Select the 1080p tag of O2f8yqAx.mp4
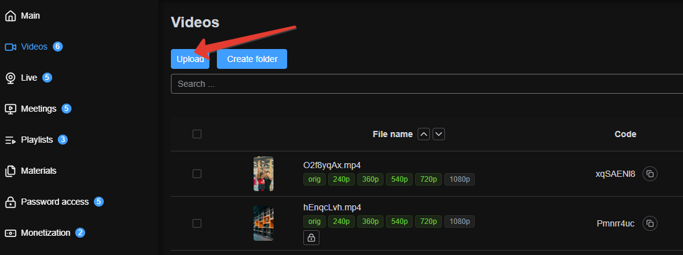The height and width of the screenshot is (255, 683). [459, 179]
